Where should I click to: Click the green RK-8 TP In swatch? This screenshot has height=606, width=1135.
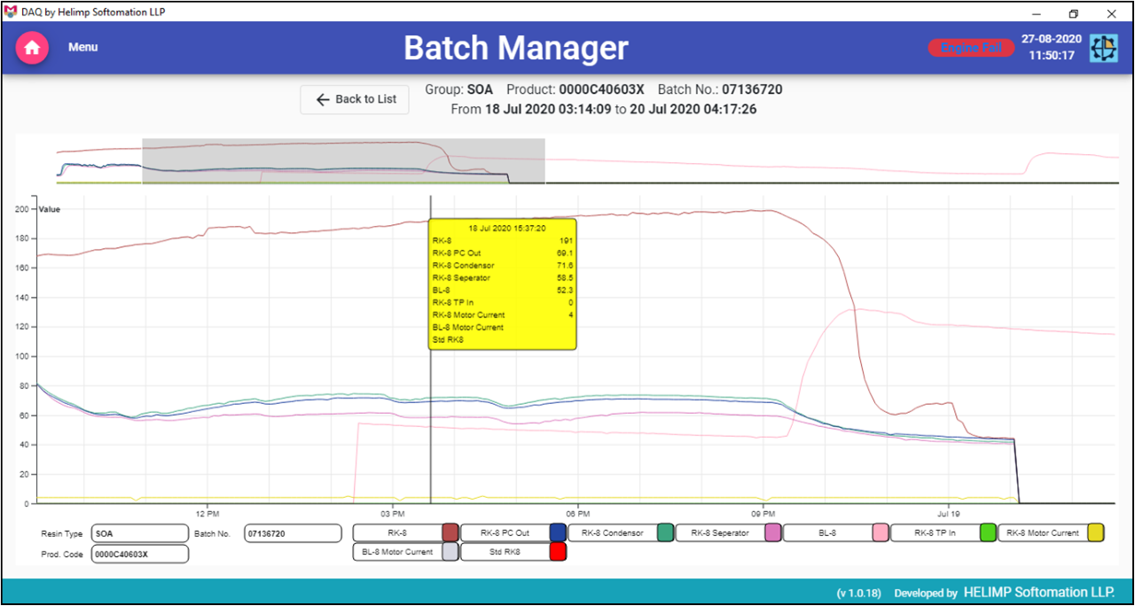pos(988,532)
